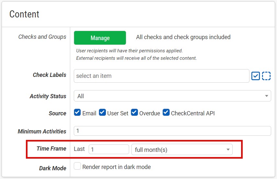Click the green Manage button
Screen dimensions: 277x179
coord(100,38)
